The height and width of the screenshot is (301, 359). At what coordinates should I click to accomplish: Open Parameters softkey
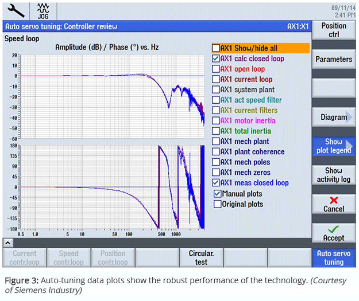334,59
